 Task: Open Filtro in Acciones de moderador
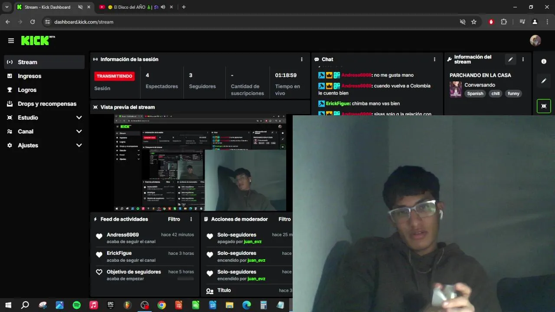point(284,219)
